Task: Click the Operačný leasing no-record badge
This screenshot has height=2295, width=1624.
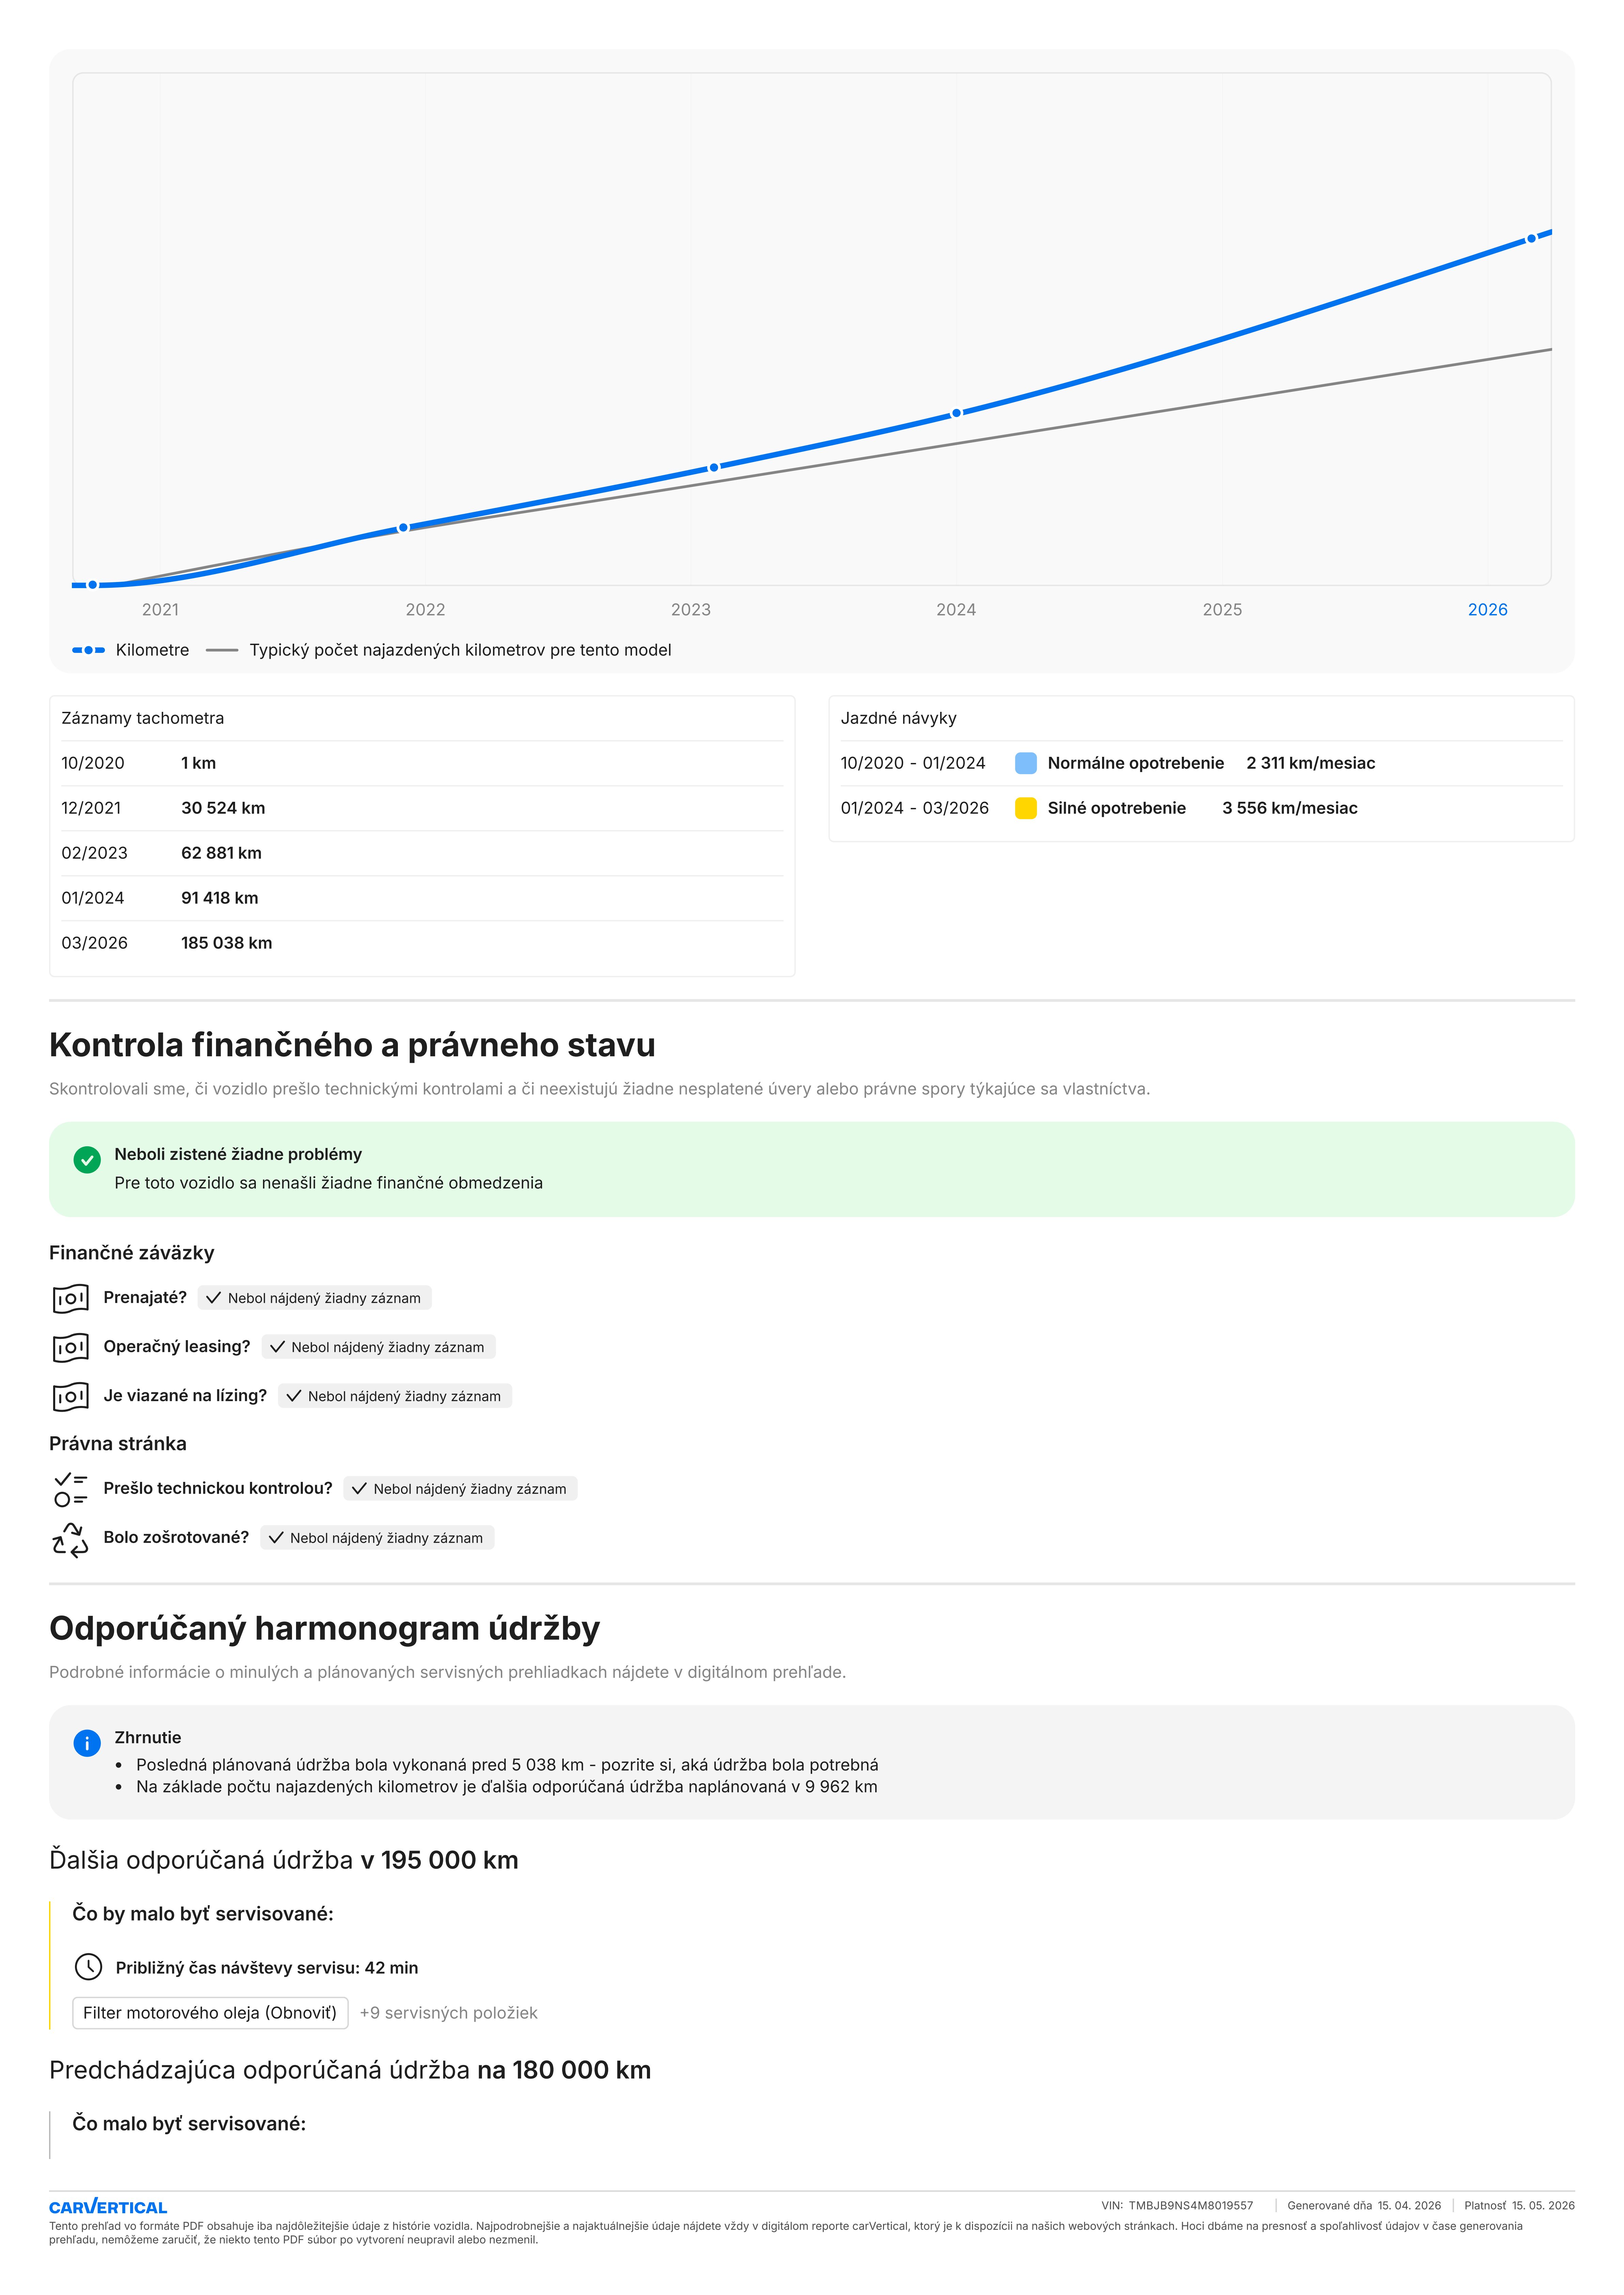Action: coord(378,1347)
